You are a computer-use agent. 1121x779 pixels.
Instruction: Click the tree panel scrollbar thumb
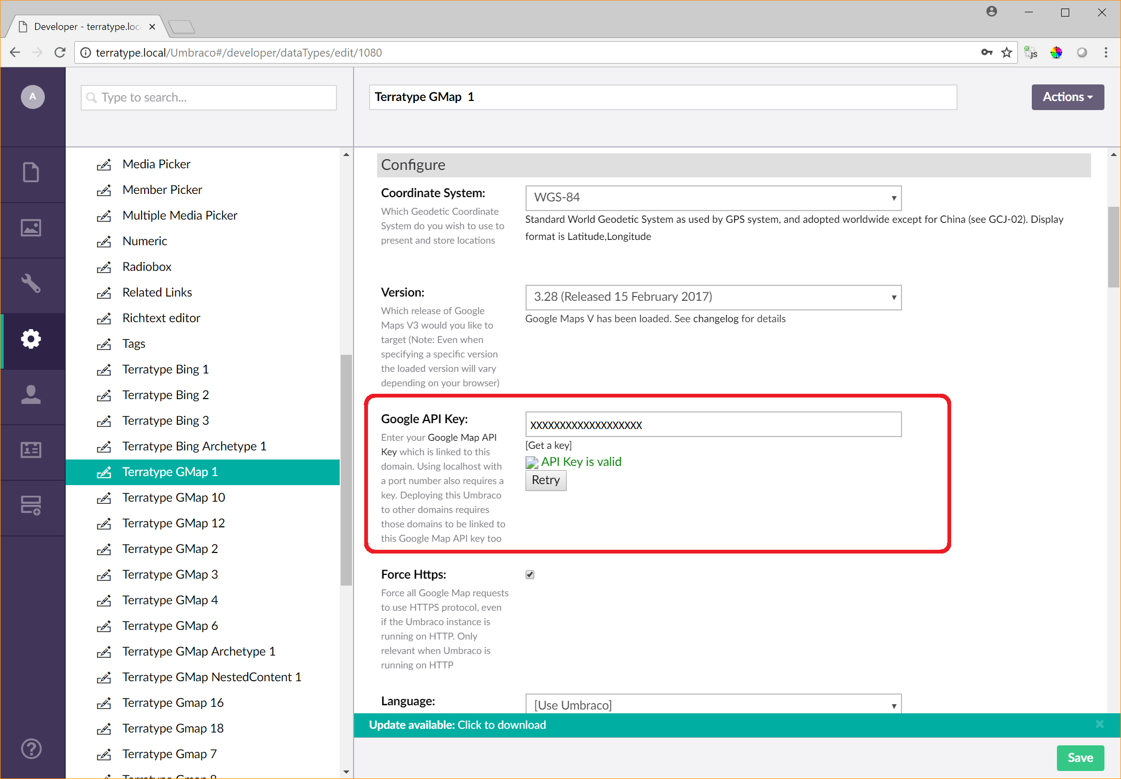click(346, 470)
